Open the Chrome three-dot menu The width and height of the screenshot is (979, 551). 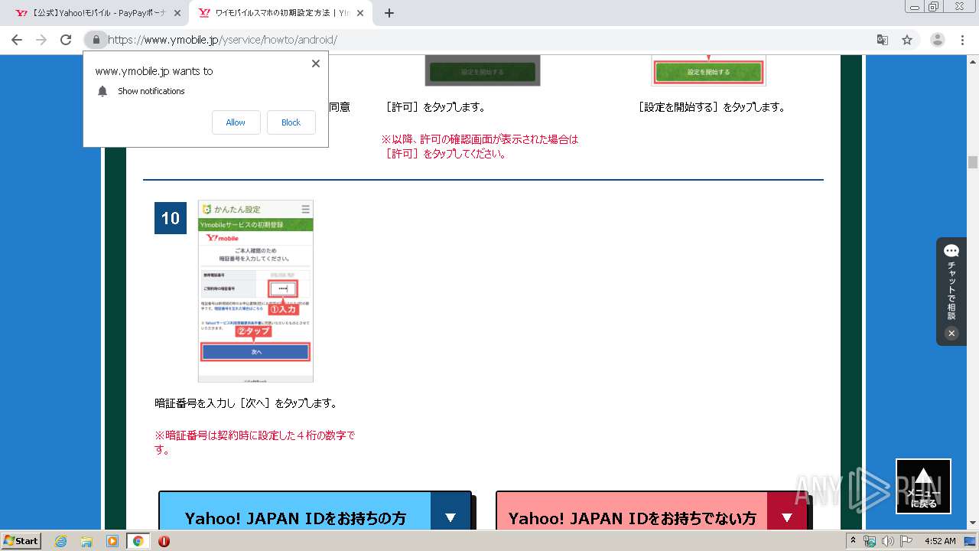[962, 40]
